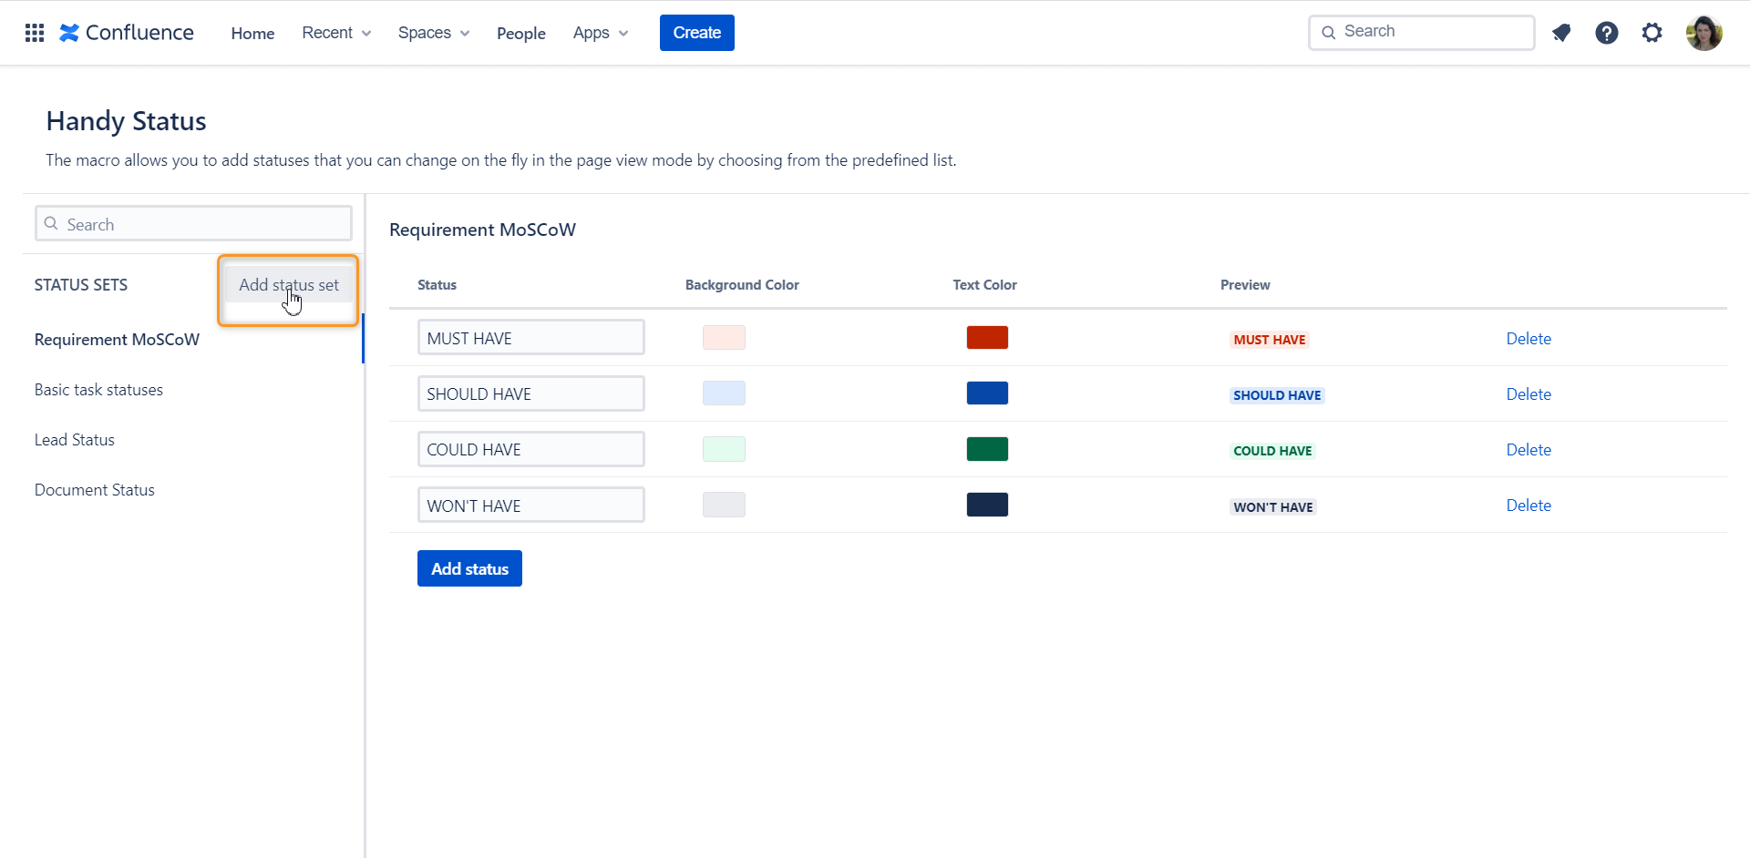Go to the People menu item
This screenshot has width=1750, height=858.
(x=520, y=33)
